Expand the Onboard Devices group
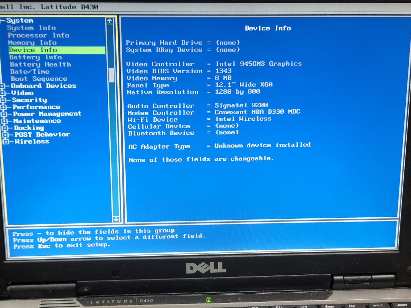Image resolution: width=411 pixels, height=308 pixels. tap(3, 86)
